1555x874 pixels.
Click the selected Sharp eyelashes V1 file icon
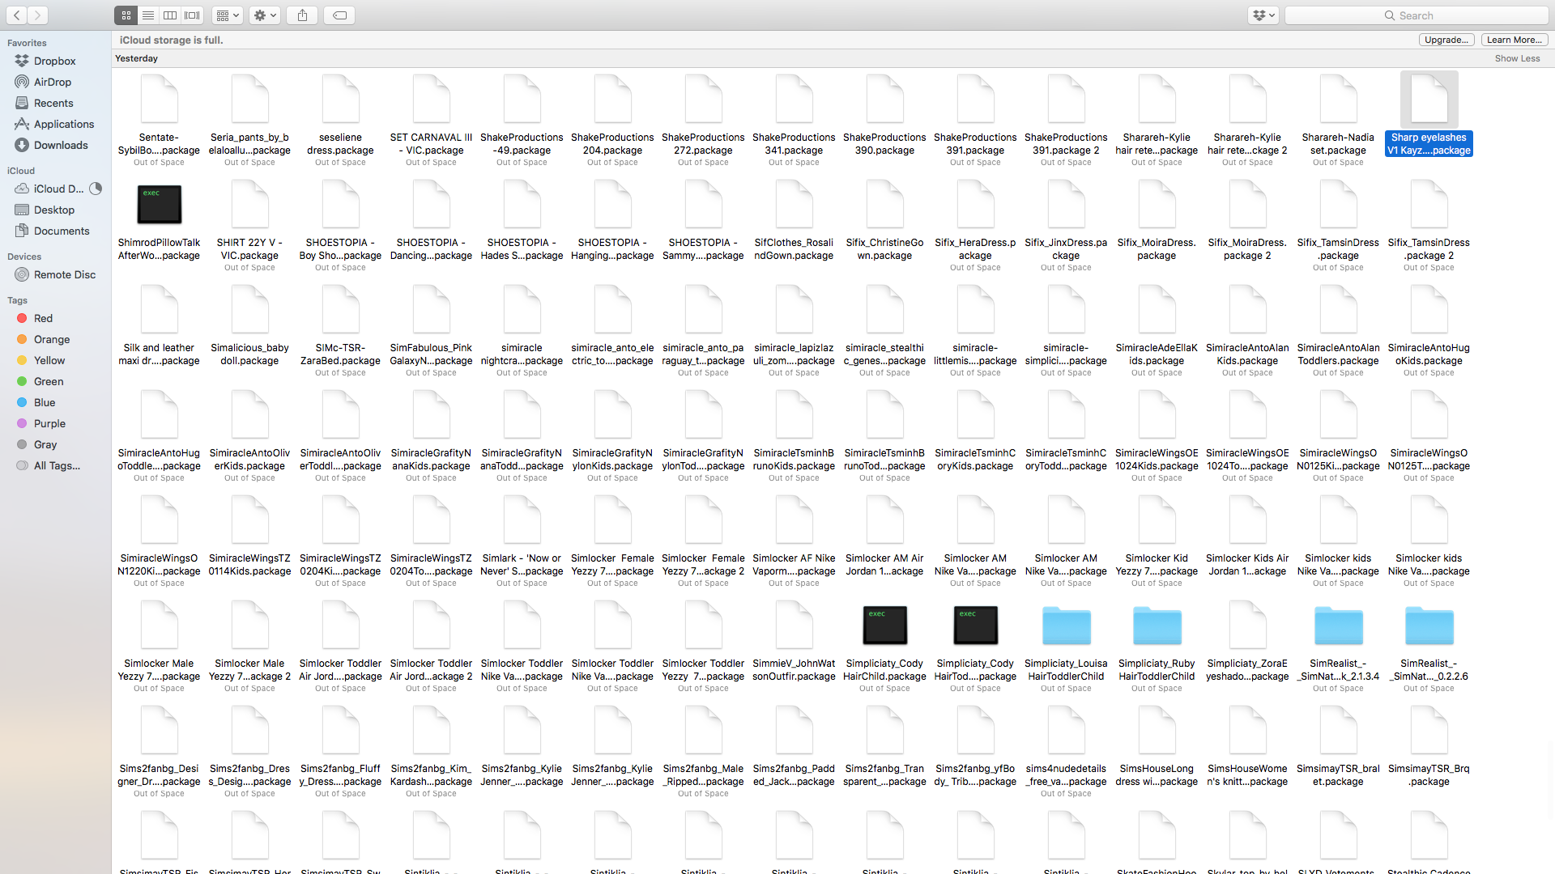[x=1429, y=99]
